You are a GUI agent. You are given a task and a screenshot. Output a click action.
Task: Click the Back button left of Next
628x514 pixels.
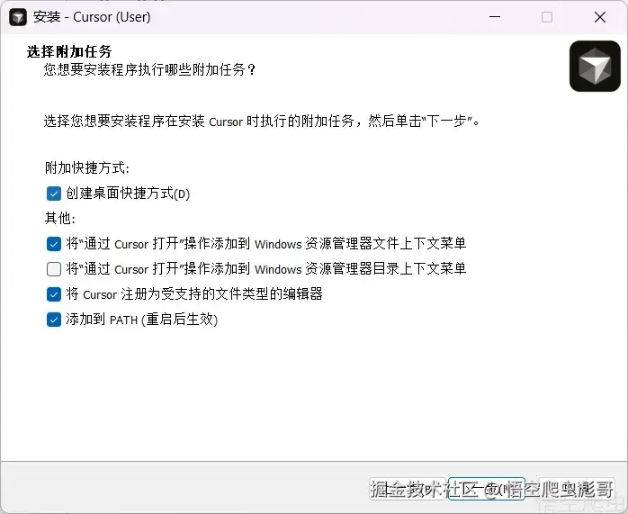[406, 489]
